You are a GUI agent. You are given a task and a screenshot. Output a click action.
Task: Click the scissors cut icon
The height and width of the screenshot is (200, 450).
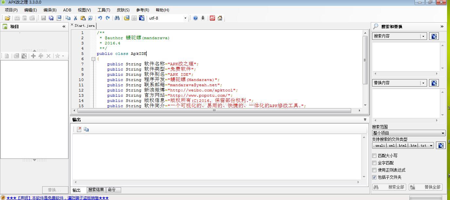(x=76, y=18)
